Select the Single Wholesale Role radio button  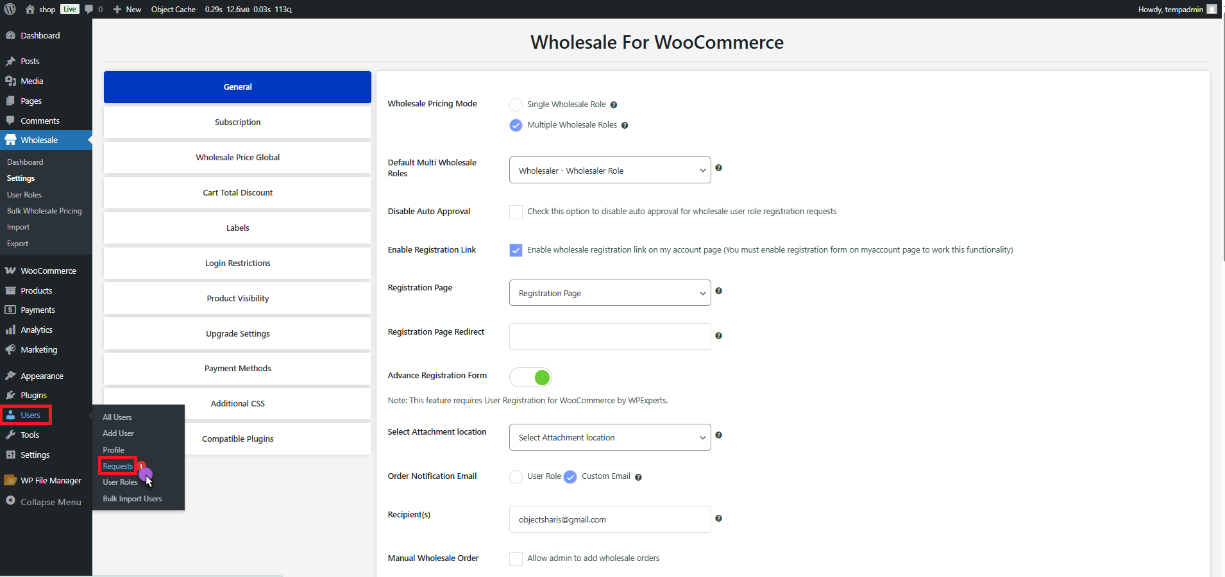click(x=516, y=105)
